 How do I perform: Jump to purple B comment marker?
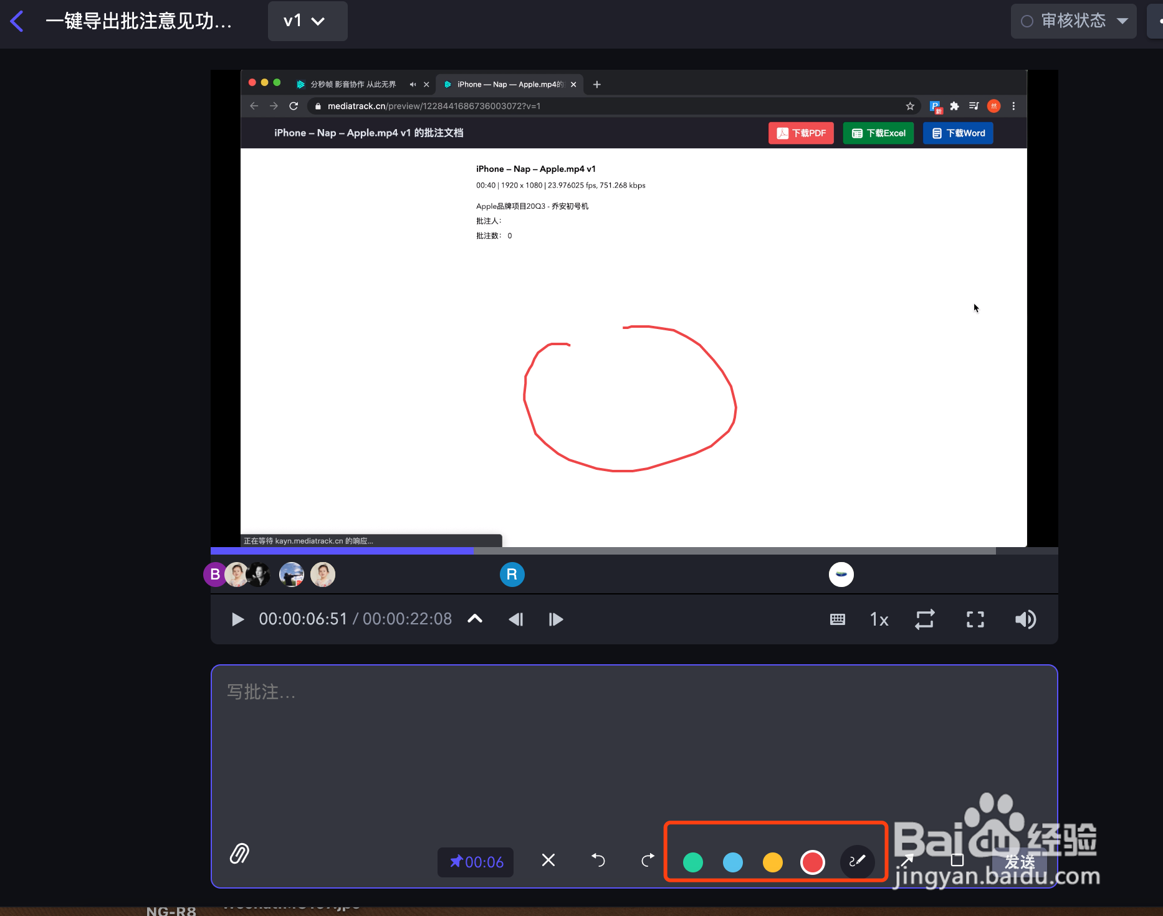(x=215, y=575)
